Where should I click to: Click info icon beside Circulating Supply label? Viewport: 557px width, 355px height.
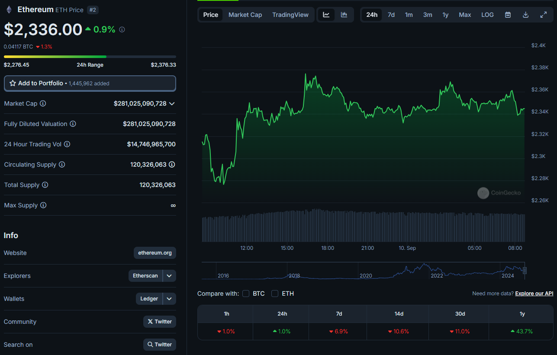pos(62,165)
